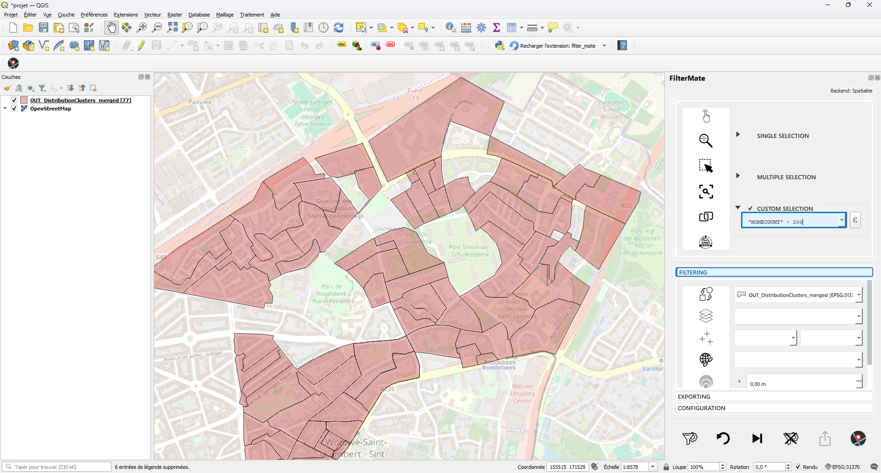Viewport: 881px width, 473px height.
Task: Open the Traitement menu
Action: click(252, 15)
